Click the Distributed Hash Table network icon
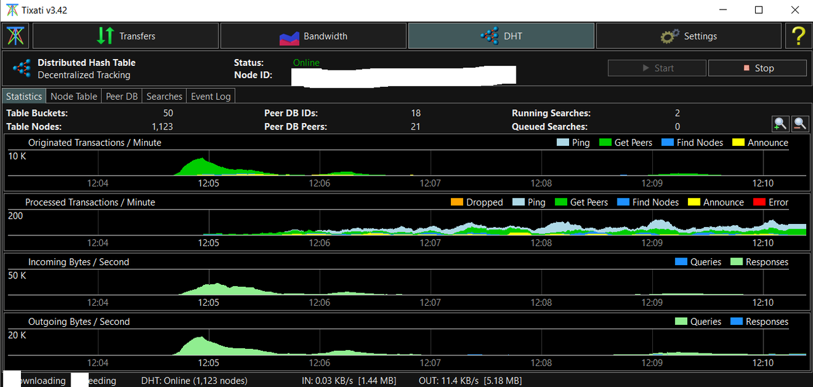 pos(22,69)
